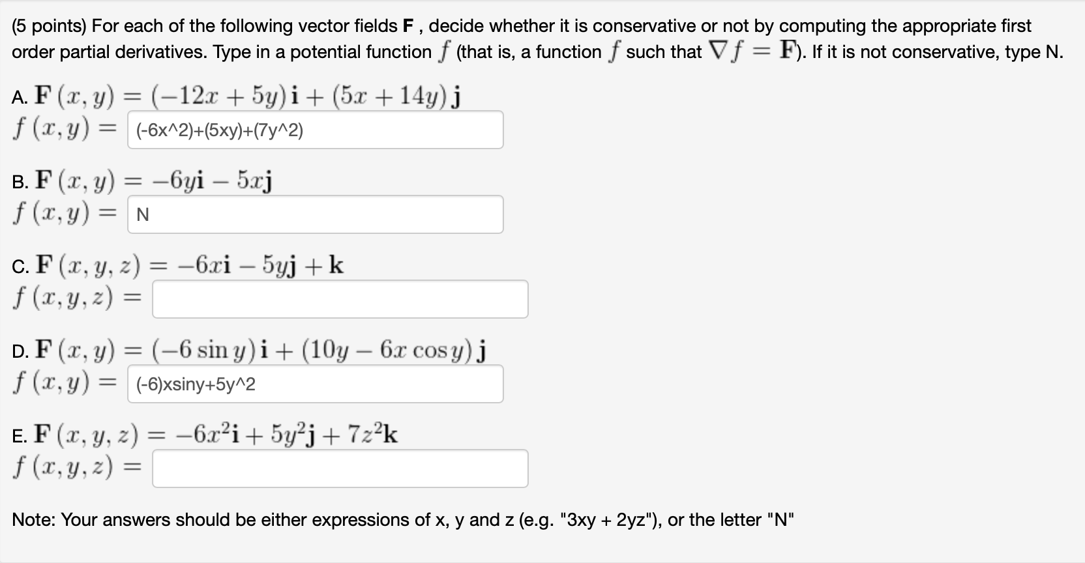Click after 5y^2 in the part D field
The width and height of the screenshot is (1085, 563).
258,384
